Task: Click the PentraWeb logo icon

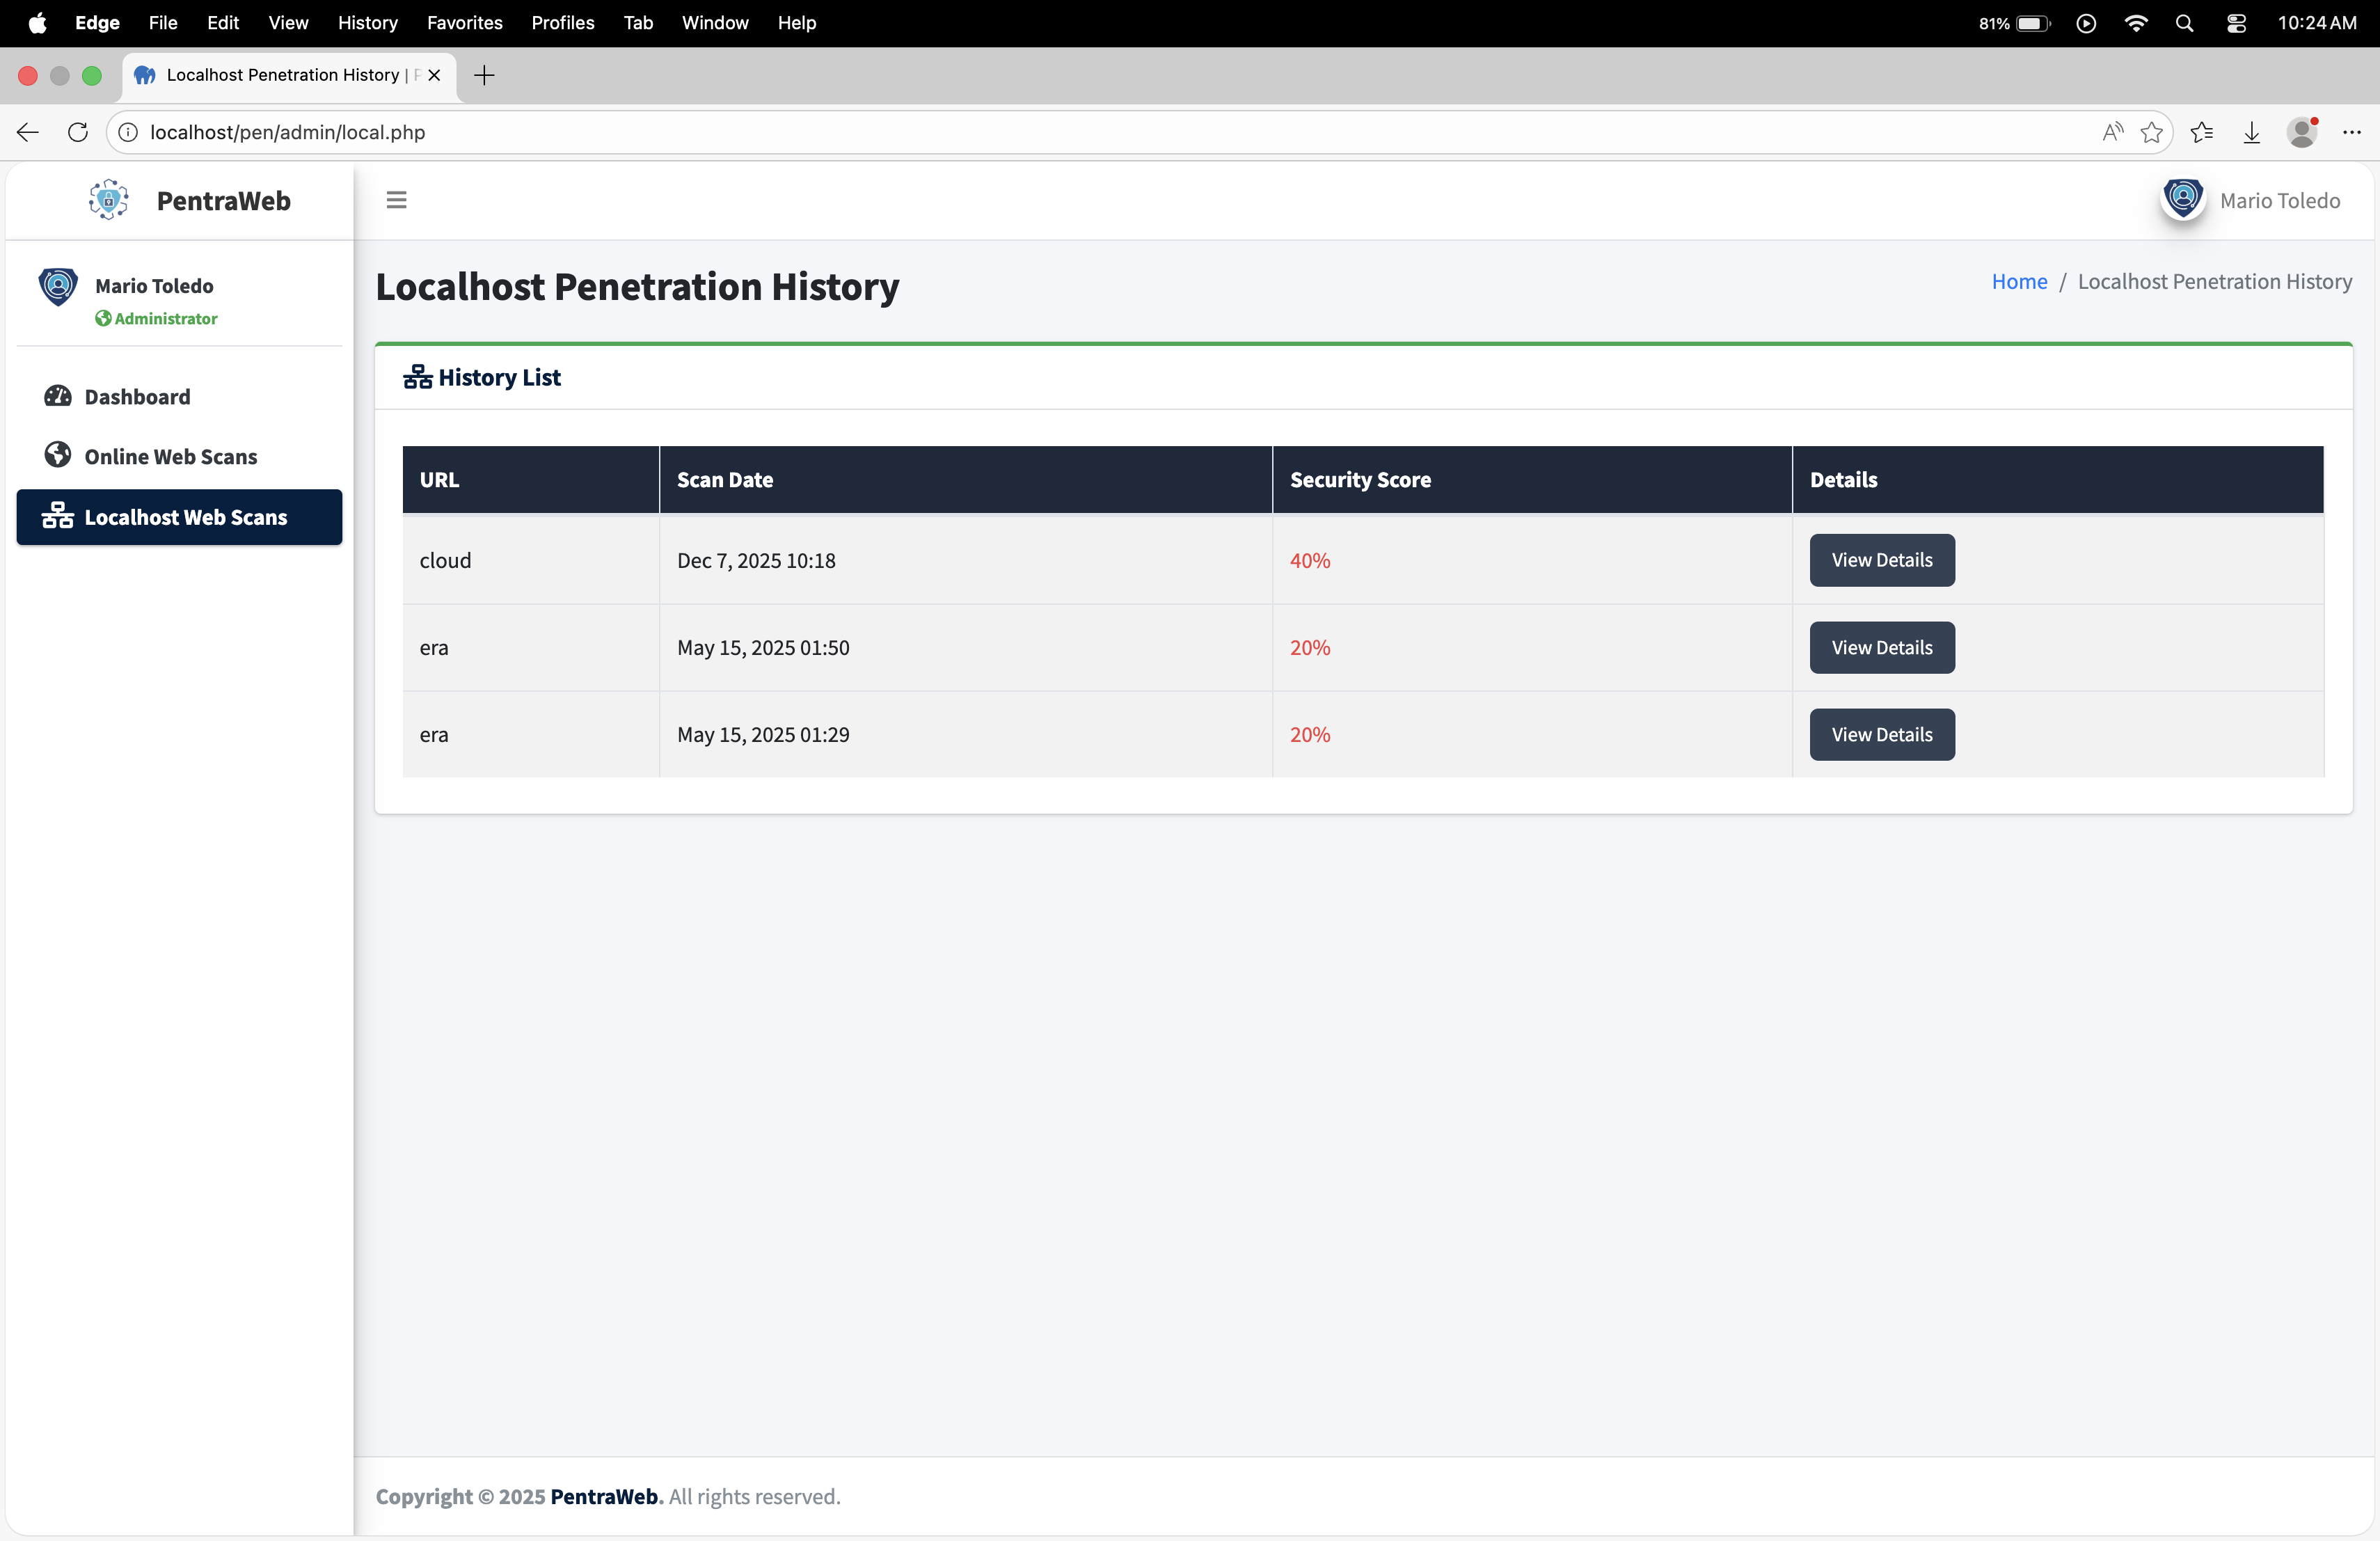Action: pos(108,200)
